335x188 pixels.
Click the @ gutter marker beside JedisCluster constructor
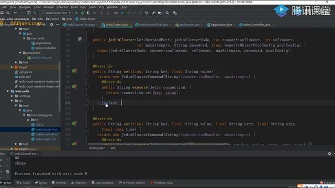(80, 39)
